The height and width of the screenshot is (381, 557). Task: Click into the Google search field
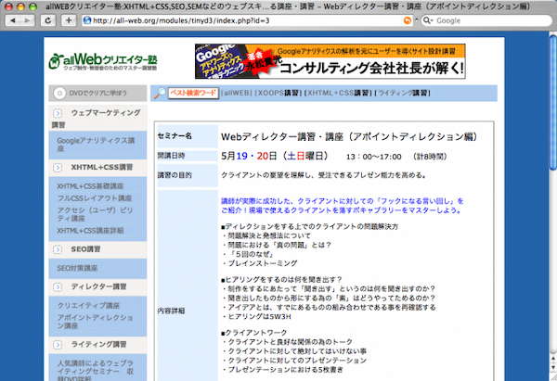coord(486,20)
